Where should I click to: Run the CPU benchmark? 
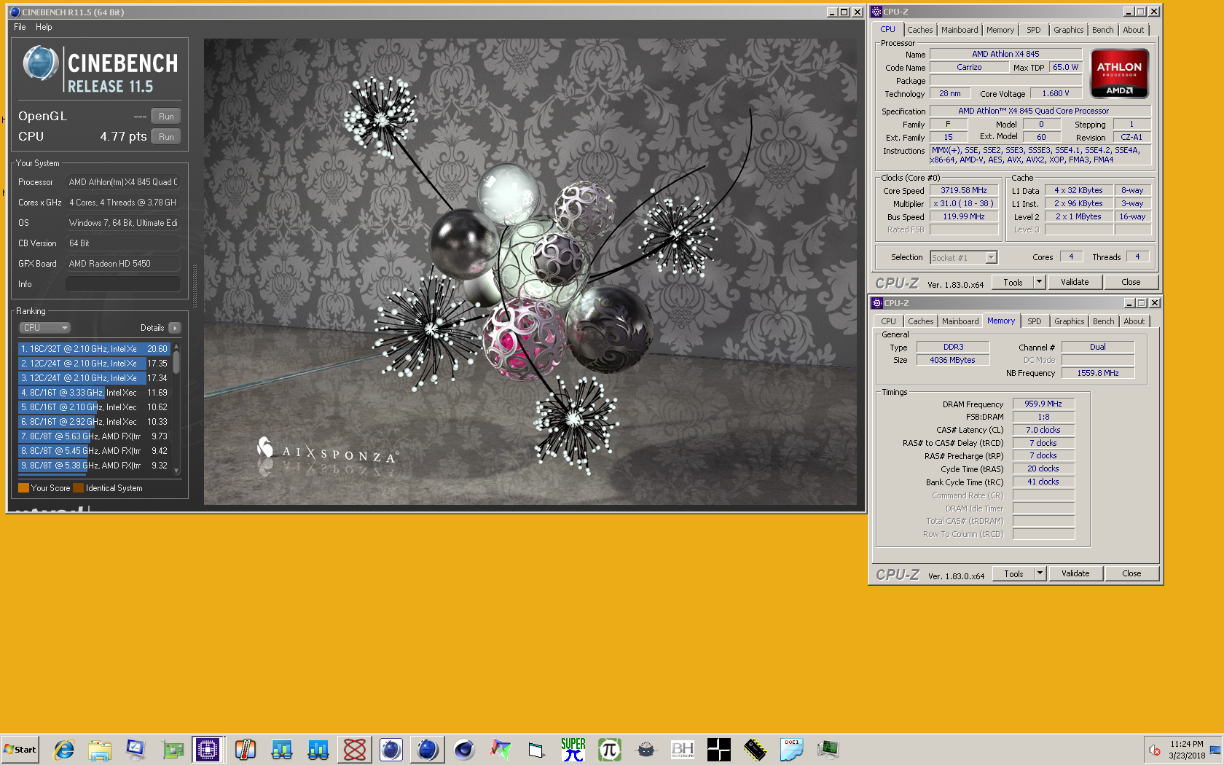[x=166, y=137]
